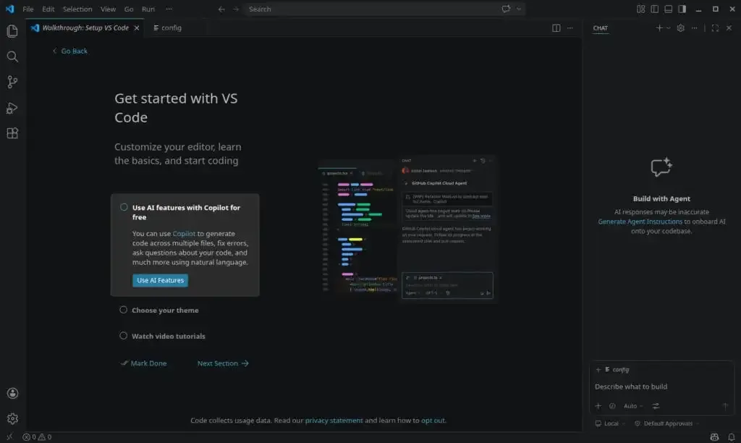Screen dimensions: 741x443
Task: Navigate forward with the right arrow
Action: pyautogui.click(x=236, y=9)
